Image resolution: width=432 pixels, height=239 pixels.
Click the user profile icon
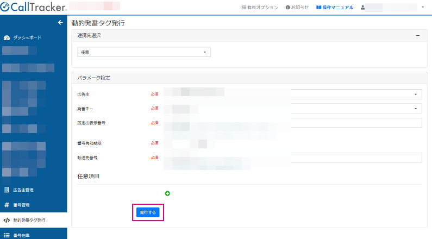(x=362, y=8)
